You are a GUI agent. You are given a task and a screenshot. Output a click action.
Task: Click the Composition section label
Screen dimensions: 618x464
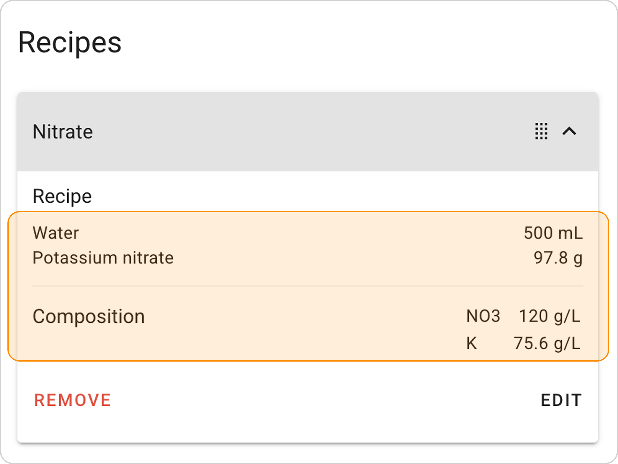pyautogui.click(x=89, y=317)
